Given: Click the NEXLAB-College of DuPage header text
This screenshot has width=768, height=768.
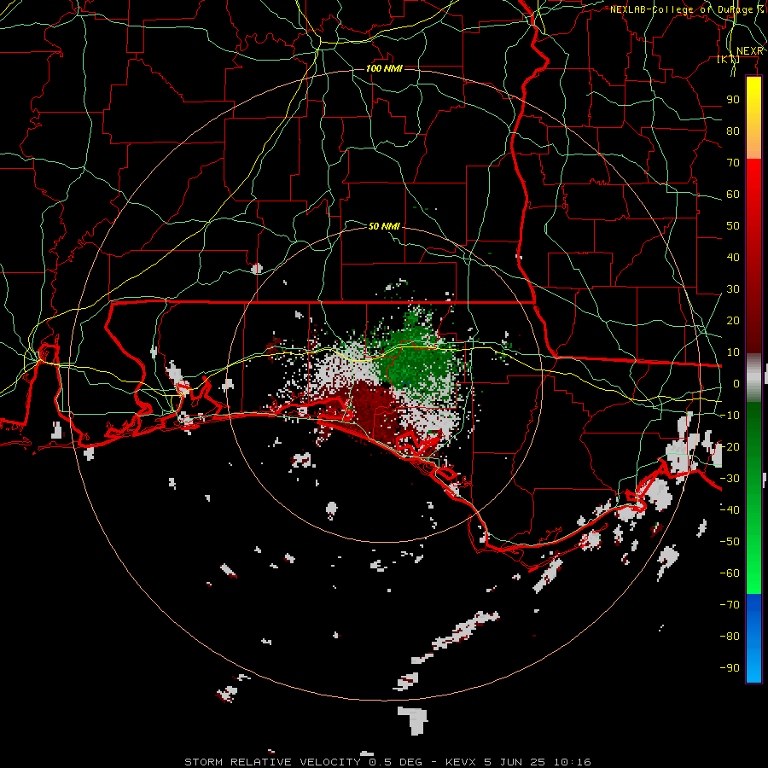Looking at the screenshot, I should click(687, 9).
